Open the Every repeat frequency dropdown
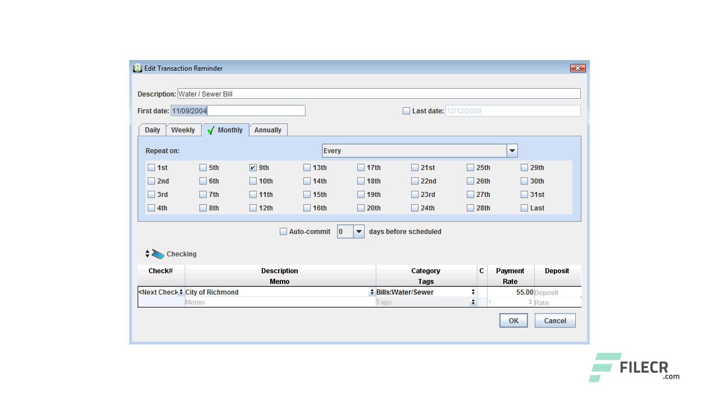The image size is (719, 404). pos(512,151)
